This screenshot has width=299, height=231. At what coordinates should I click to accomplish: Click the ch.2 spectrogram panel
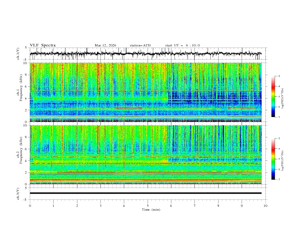[x=146, y=155]
